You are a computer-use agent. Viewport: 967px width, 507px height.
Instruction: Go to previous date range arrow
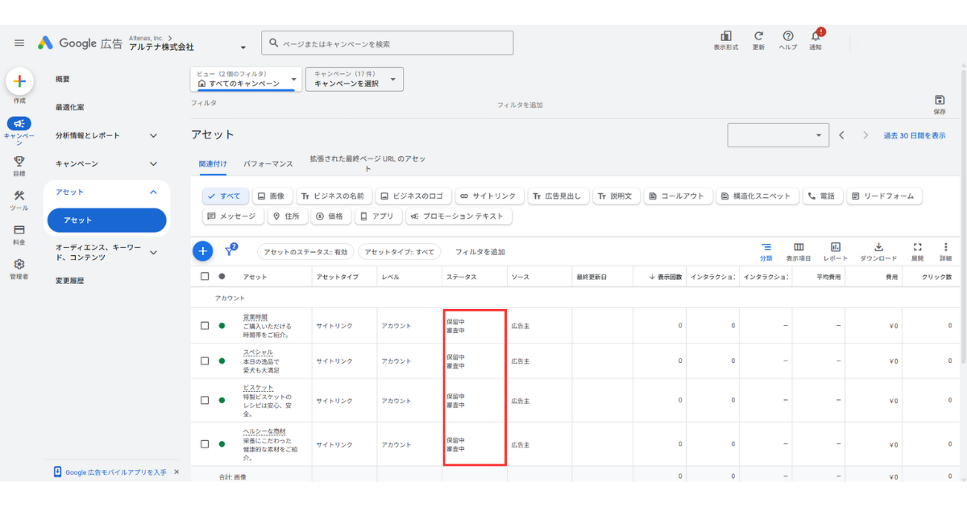coord(841,135)
